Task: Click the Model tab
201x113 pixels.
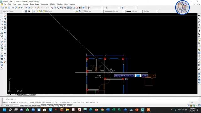Action: click(20, 94)
